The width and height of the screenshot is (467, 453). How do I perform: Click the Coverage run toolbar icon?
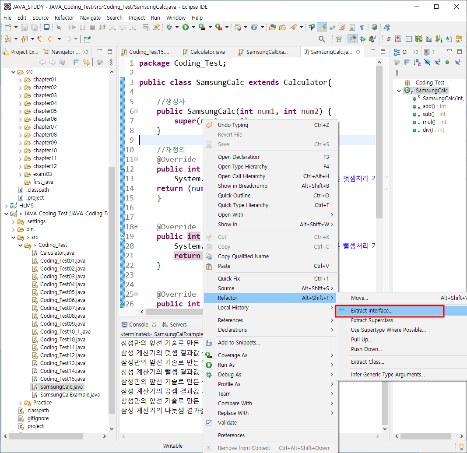(x=202, y=28)
